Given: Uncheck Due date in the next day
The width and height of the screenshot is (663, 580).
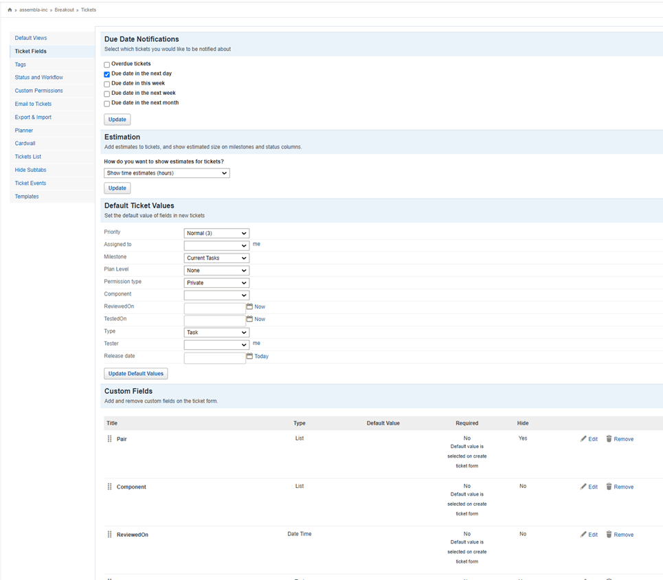Looking at the screenshot, I should 107,74.
